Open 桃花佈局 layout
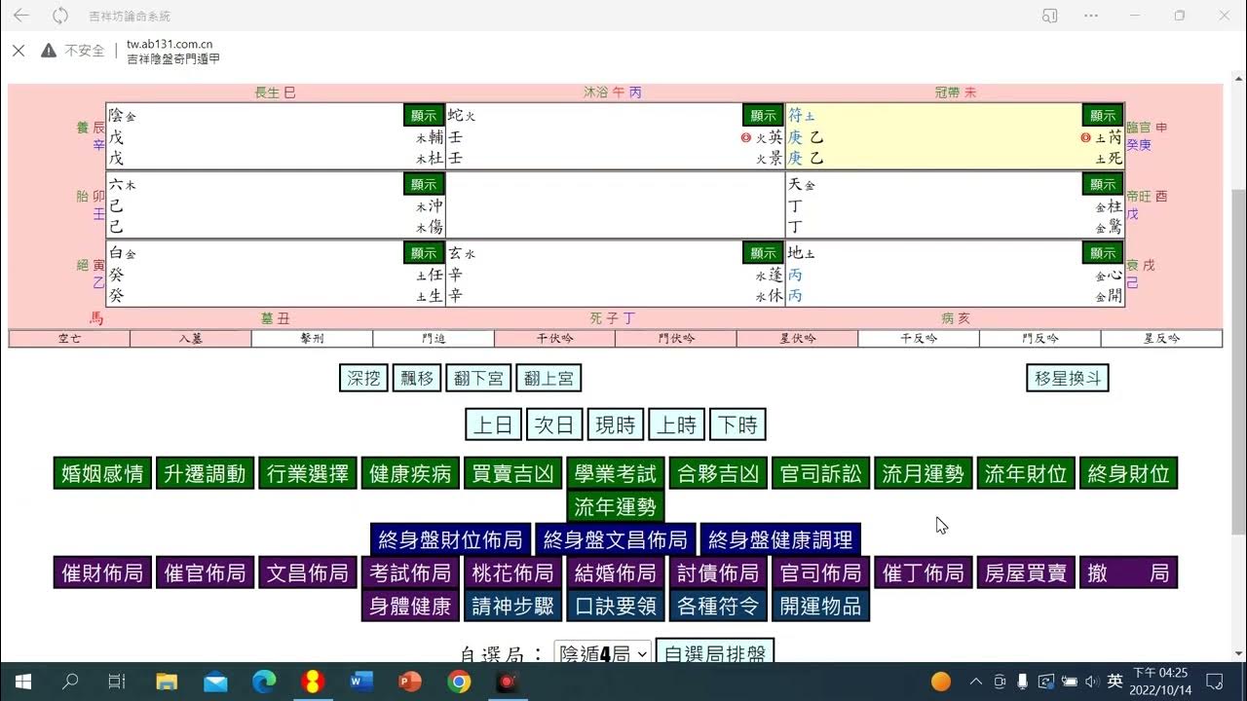This screenshot has width=1247, height=701. (512, 572)
